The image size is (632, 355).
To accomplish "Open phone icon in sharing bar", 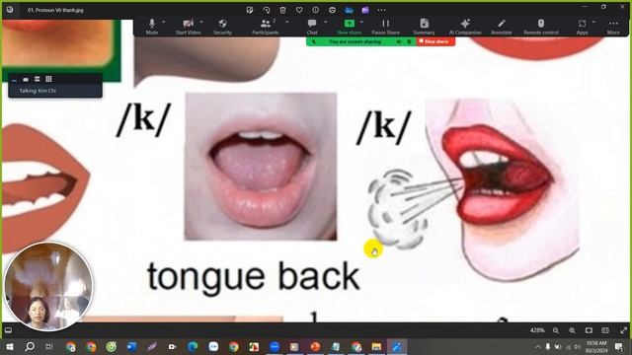I will pos(314,41).
